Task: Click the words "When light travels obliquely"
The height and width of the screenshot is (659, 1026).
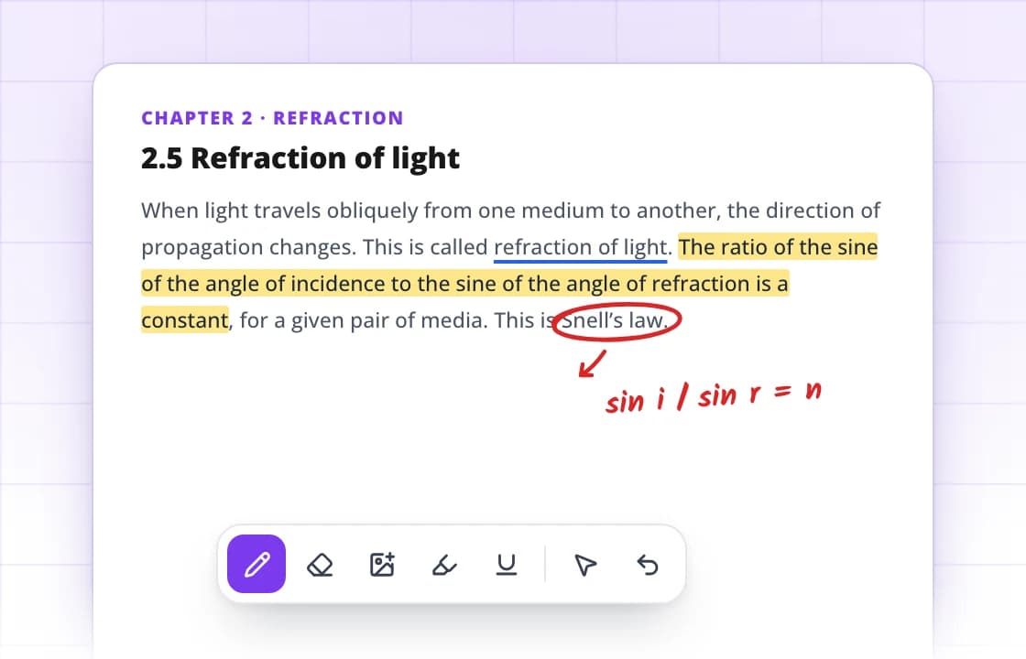Action: (x=279, y=211)
